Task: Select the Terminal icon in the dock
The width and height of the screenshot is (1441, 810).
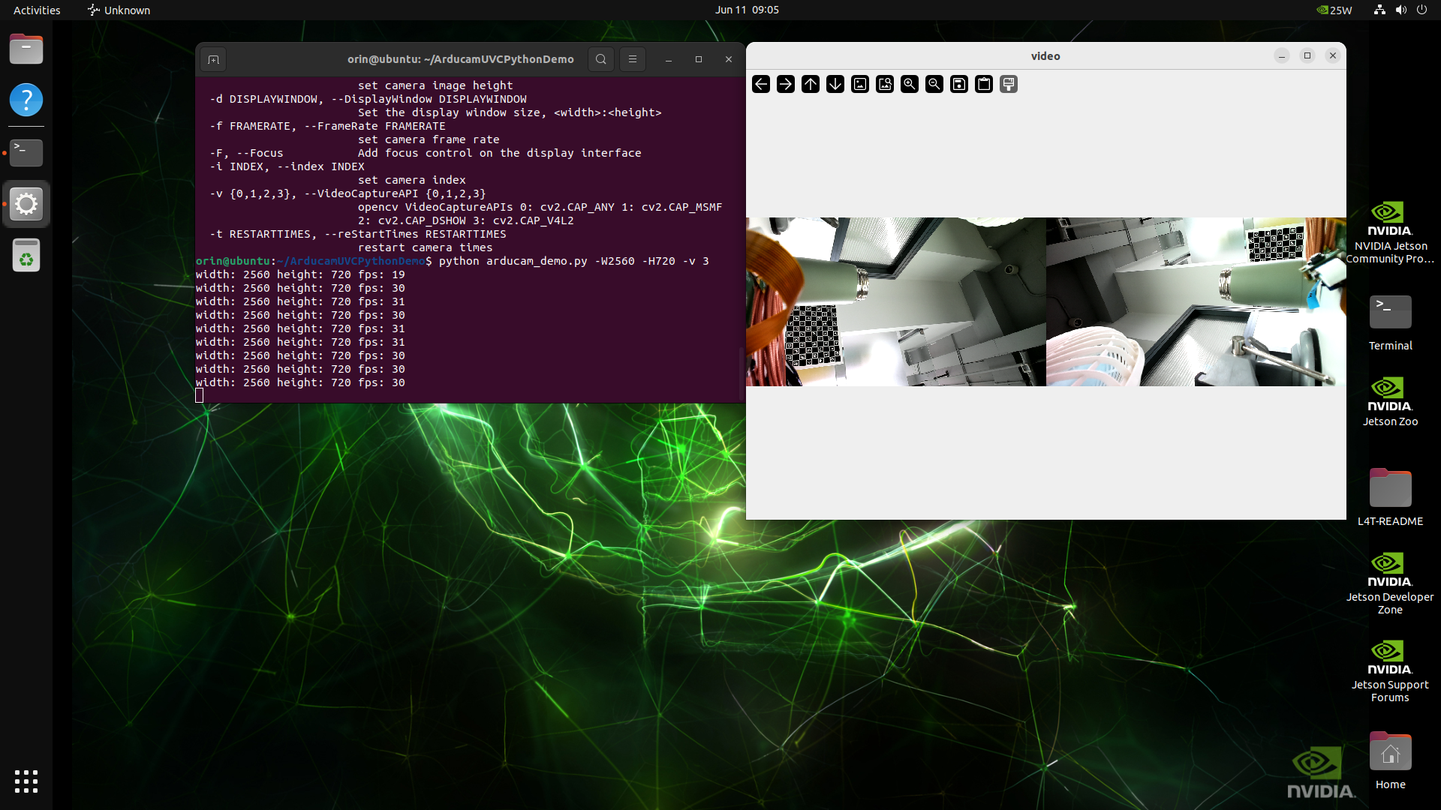Action: tap(26, 153)
